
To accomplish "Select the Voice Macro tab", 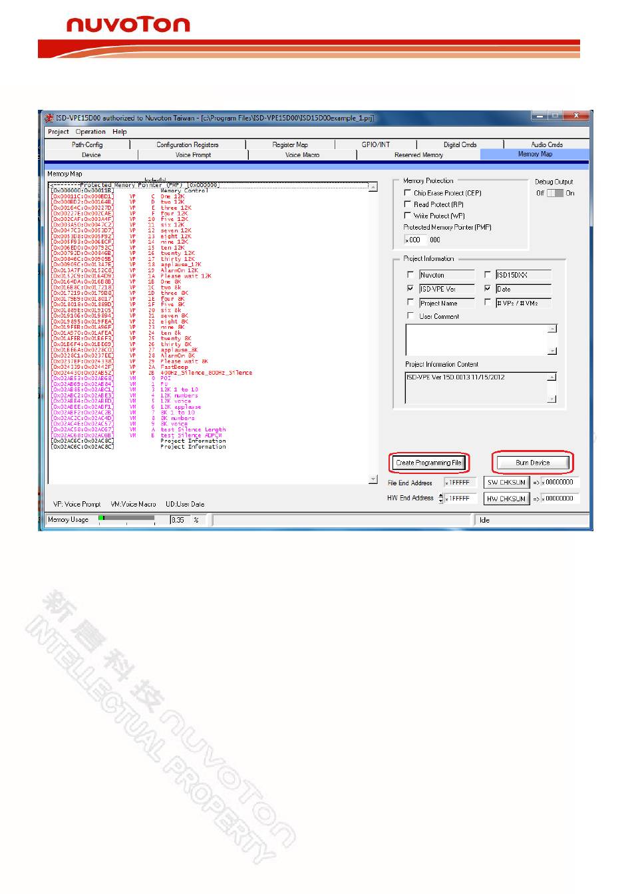I will click(302, 155).
